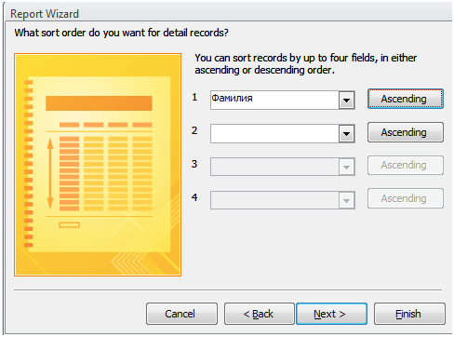Click the orange vertical sort arrow in preview
Viewport: 454px width, 337px height.
coord(50,174)
